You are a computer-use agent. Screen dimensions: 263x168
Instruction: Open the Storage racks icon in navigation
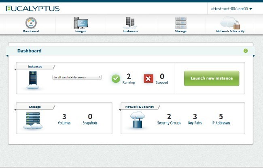(x=180, y=23)
